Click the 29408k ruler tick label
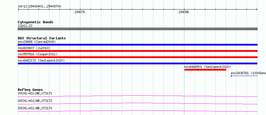The image size is (266, 115). click(x=184, y=12)
